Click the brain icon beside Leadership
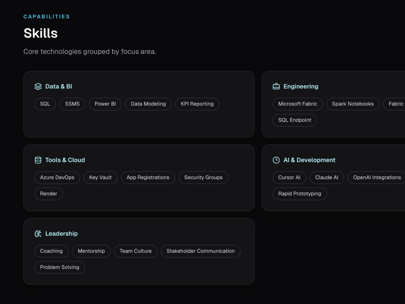The image size is (405, 304). pos(38,234)
